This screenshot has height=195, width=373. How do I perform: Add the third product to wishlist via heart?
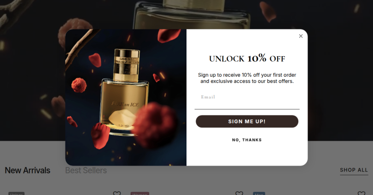pos(361,193)
